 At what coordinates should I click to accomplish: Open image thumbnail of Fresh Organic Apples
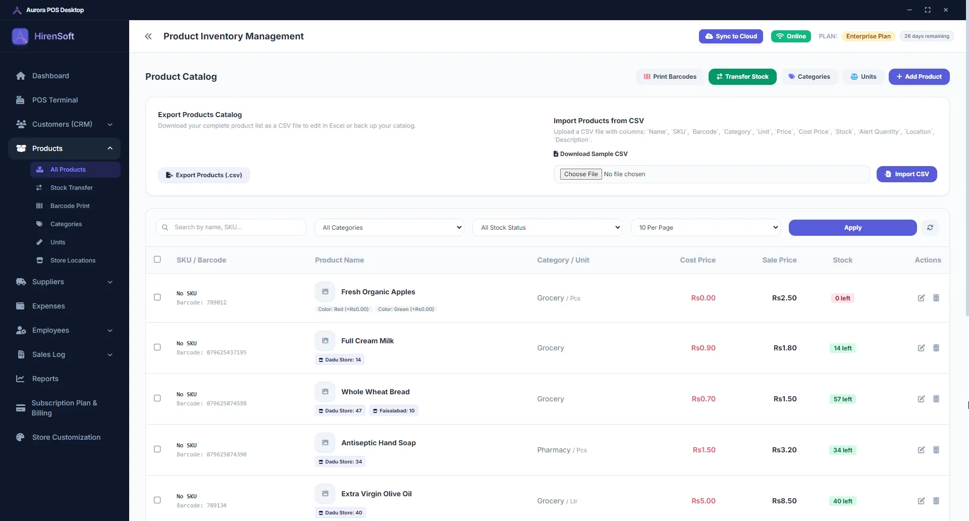(x=325, y=292)
